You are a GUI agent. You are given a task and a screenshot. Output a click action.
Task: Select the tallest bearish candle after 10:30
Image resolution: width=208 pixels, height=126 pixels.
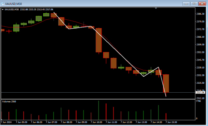coord(99,40)
